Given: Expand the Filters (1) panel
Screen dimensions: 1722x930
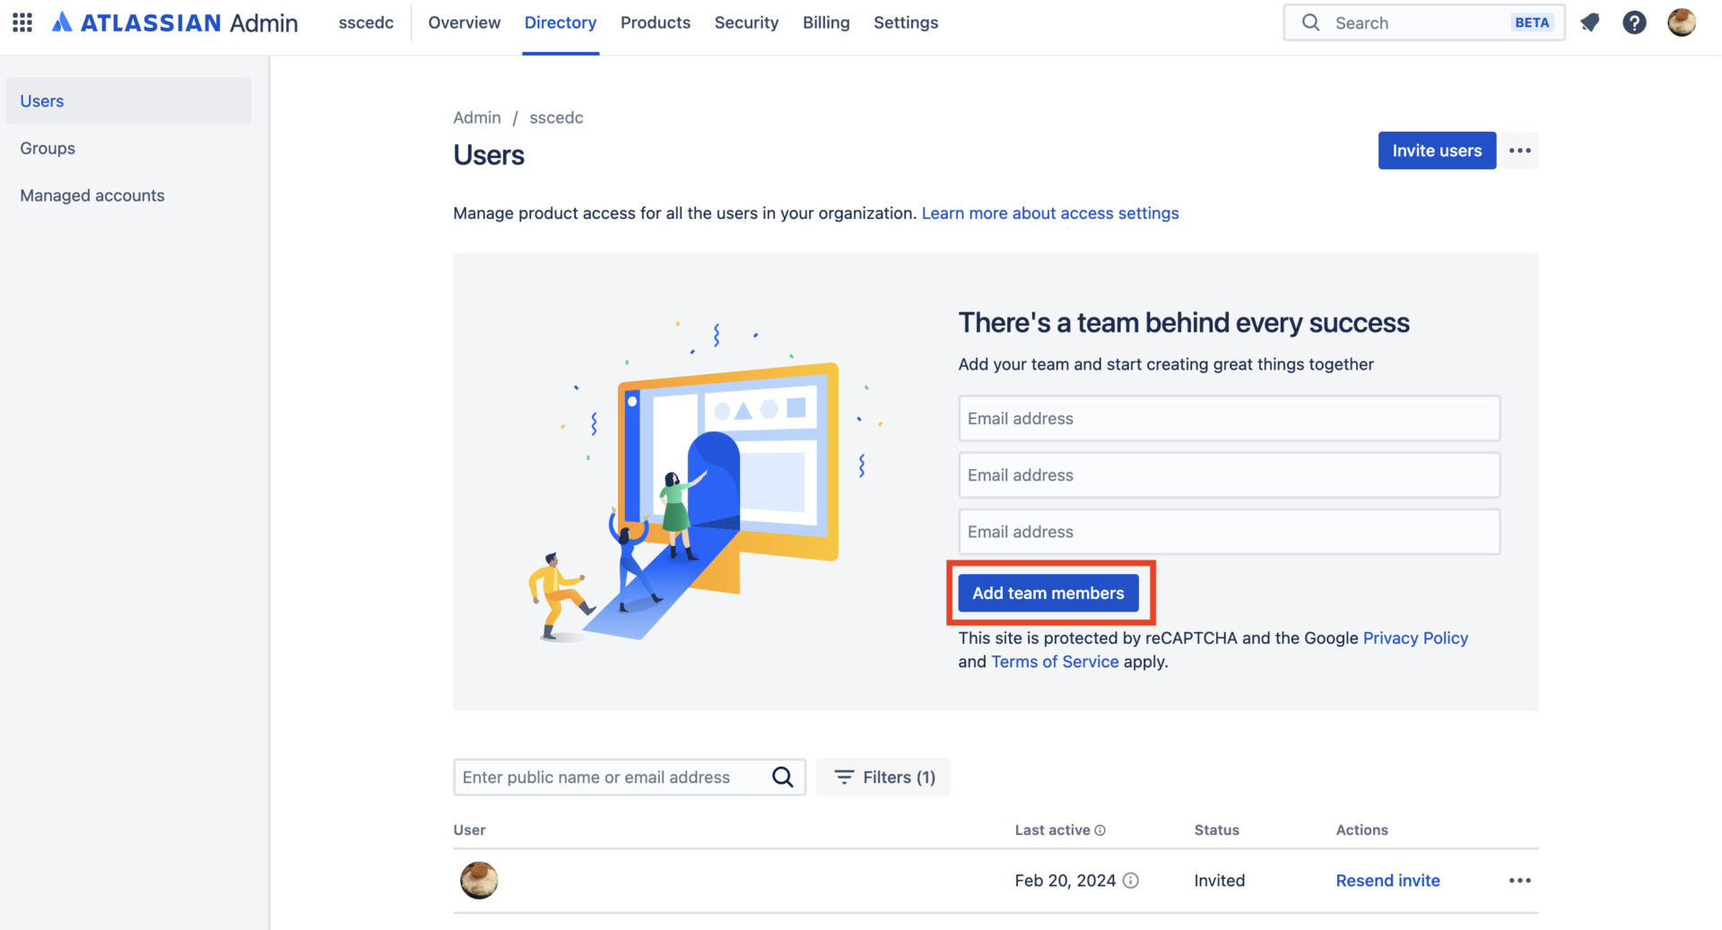Looking at the screenshot, I should (x=883, y=778).
